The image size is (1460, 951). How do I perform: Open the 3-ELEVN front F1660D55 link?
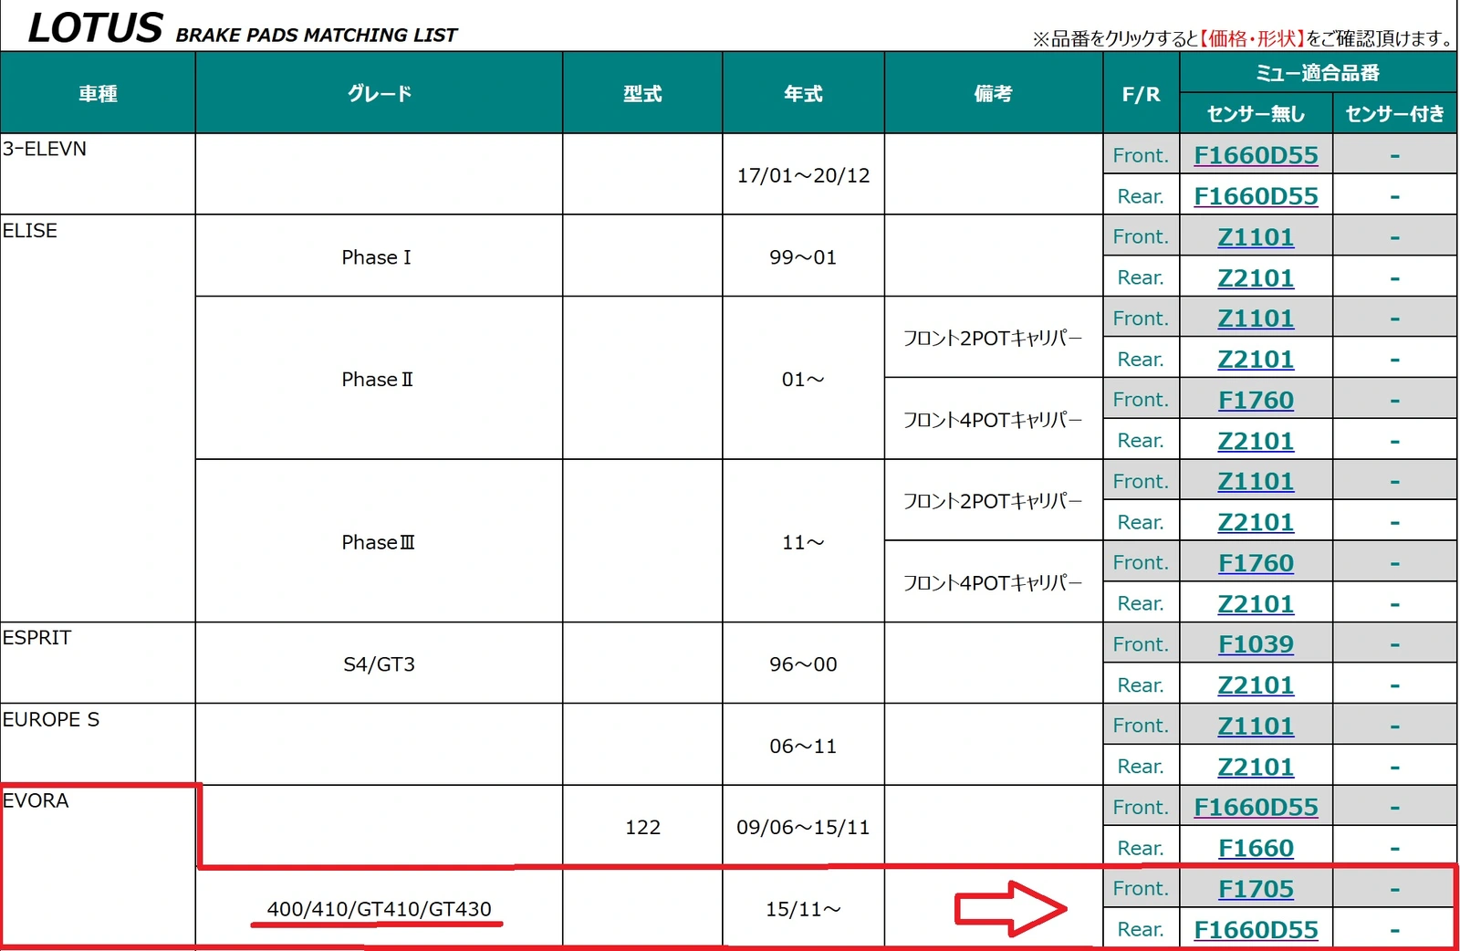click(x=1256, y=155)
